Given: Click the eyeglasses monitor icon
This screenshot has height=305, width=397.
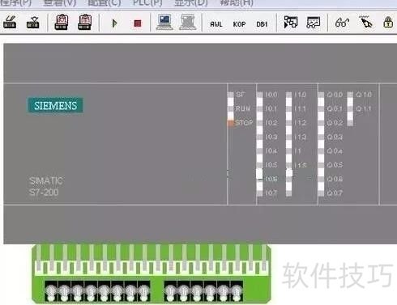Looking at the screenshot, I should tap(342, 23).
